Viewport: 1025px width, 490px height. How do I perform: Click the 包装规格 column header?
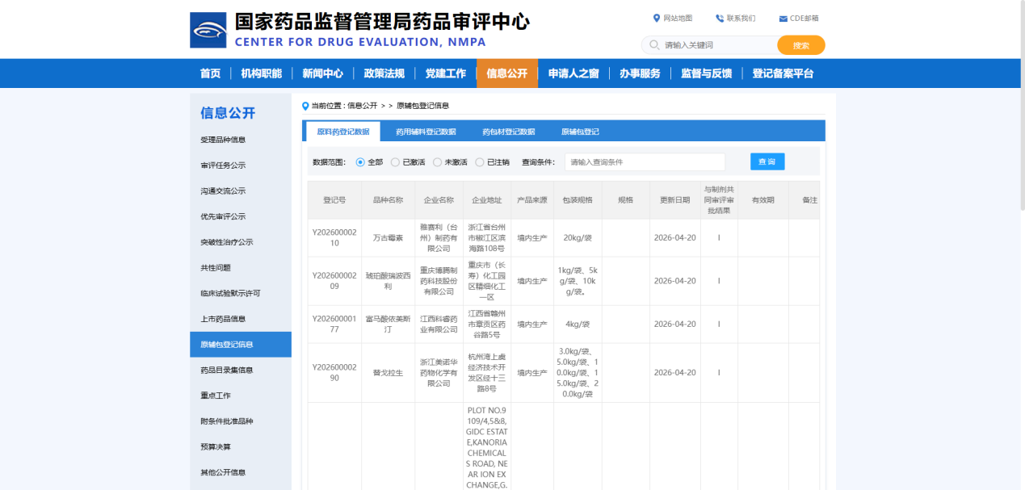point(578,200)
